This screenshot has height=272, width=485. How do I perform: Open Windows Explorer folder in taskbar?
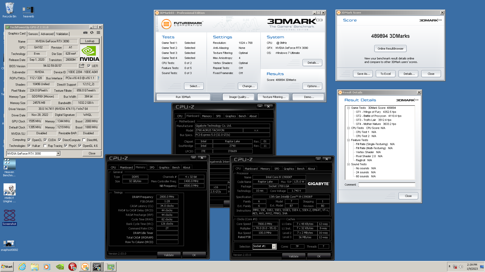click(35, 267)
